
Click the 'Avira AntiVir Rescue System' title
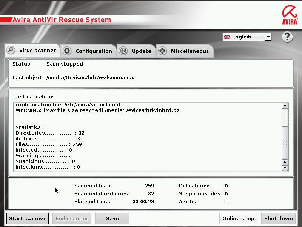62,20
